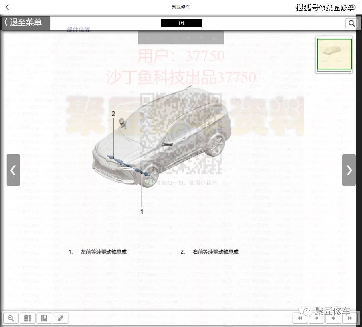The image size is (362, 327).
Task: Jump to first page with double-left arrows
Action: (300, 318)
